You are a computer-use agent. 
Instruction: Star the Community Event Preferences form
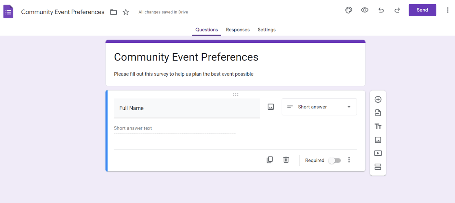(126, 12)
